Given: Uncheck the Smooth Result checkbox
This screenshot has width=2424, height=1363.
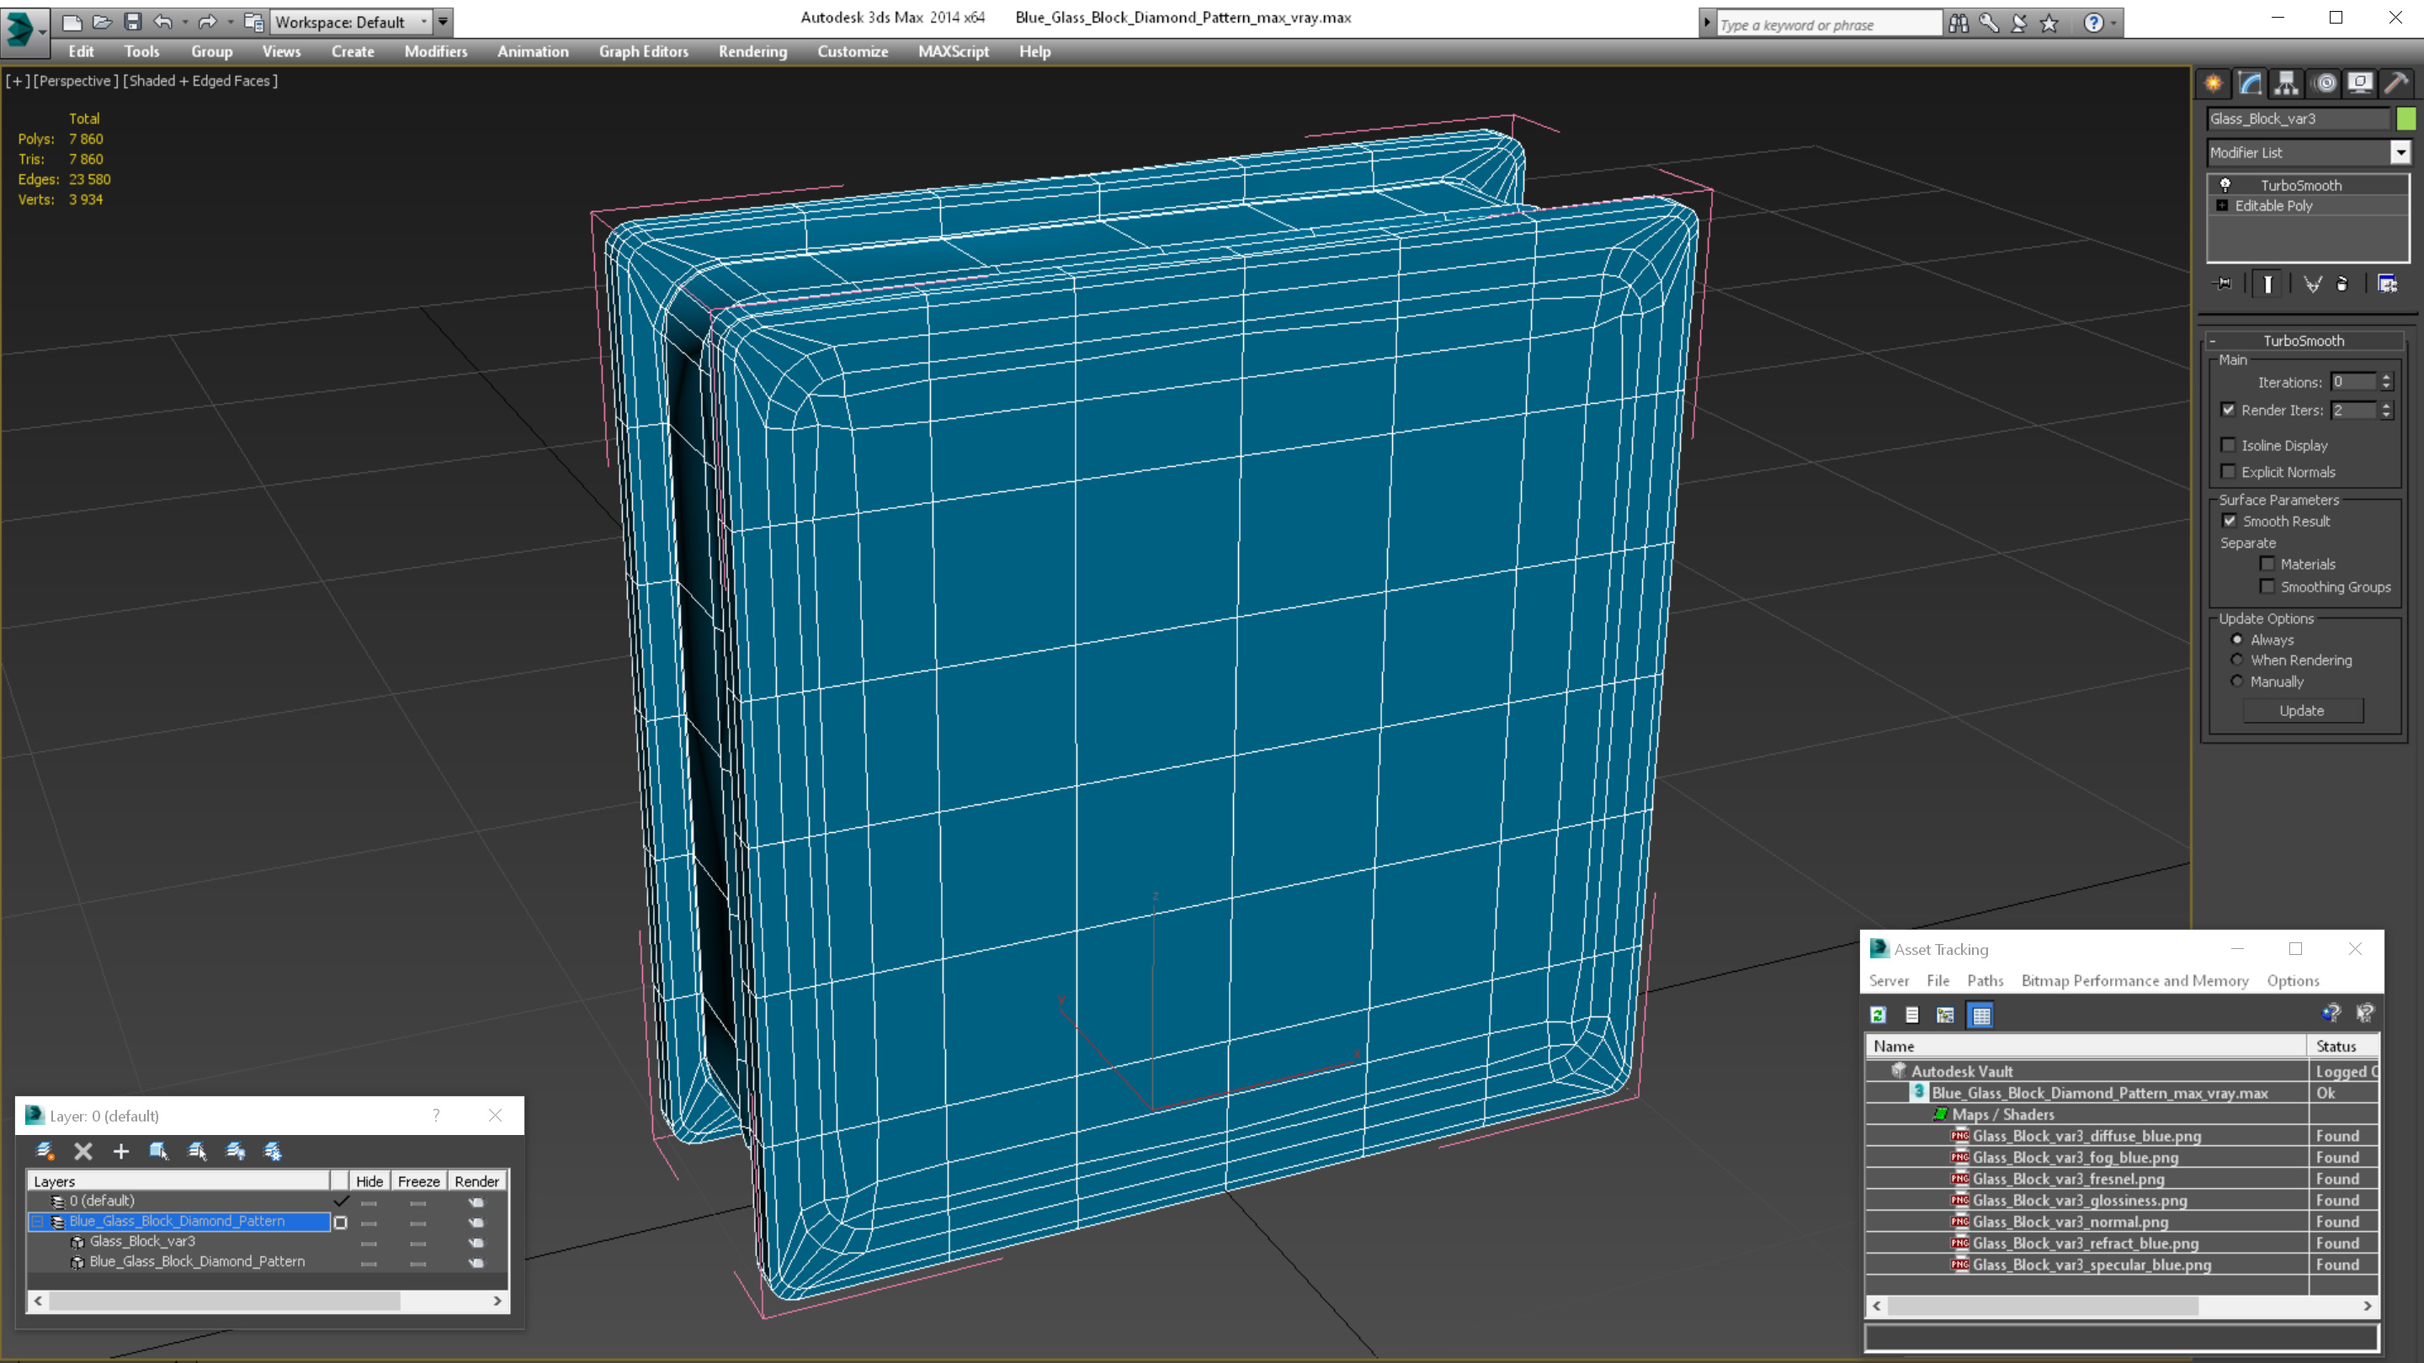Looking at the screenshot, I should pos(2230,521).
